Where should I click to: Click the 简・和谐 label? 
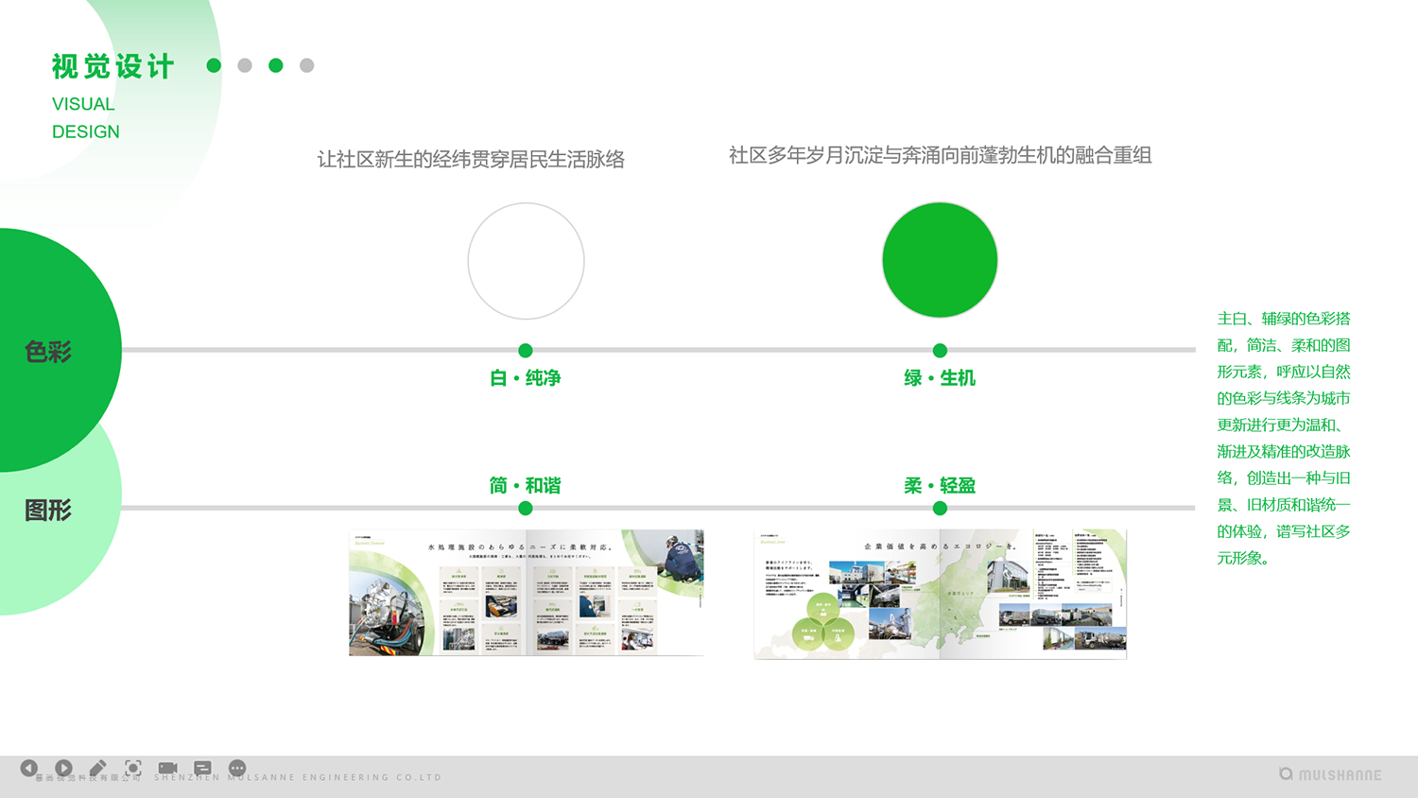(526, 486)
